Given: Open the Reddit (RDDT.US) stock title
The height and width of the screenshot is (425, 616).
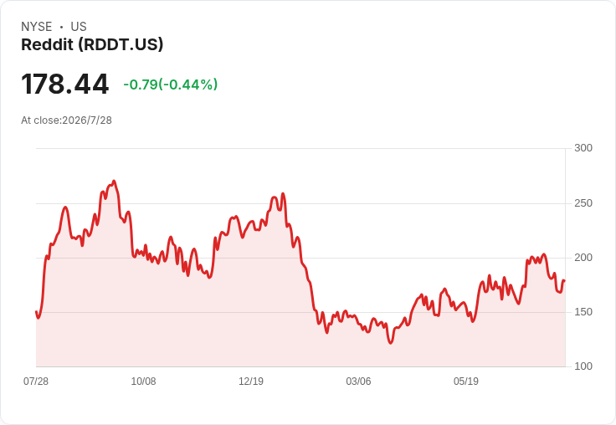Looking at the screenshot, I should point(92,44).
